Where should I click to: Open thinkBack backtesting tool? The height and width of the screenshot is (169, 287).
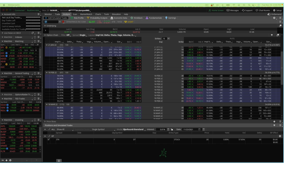coord(137,18)
